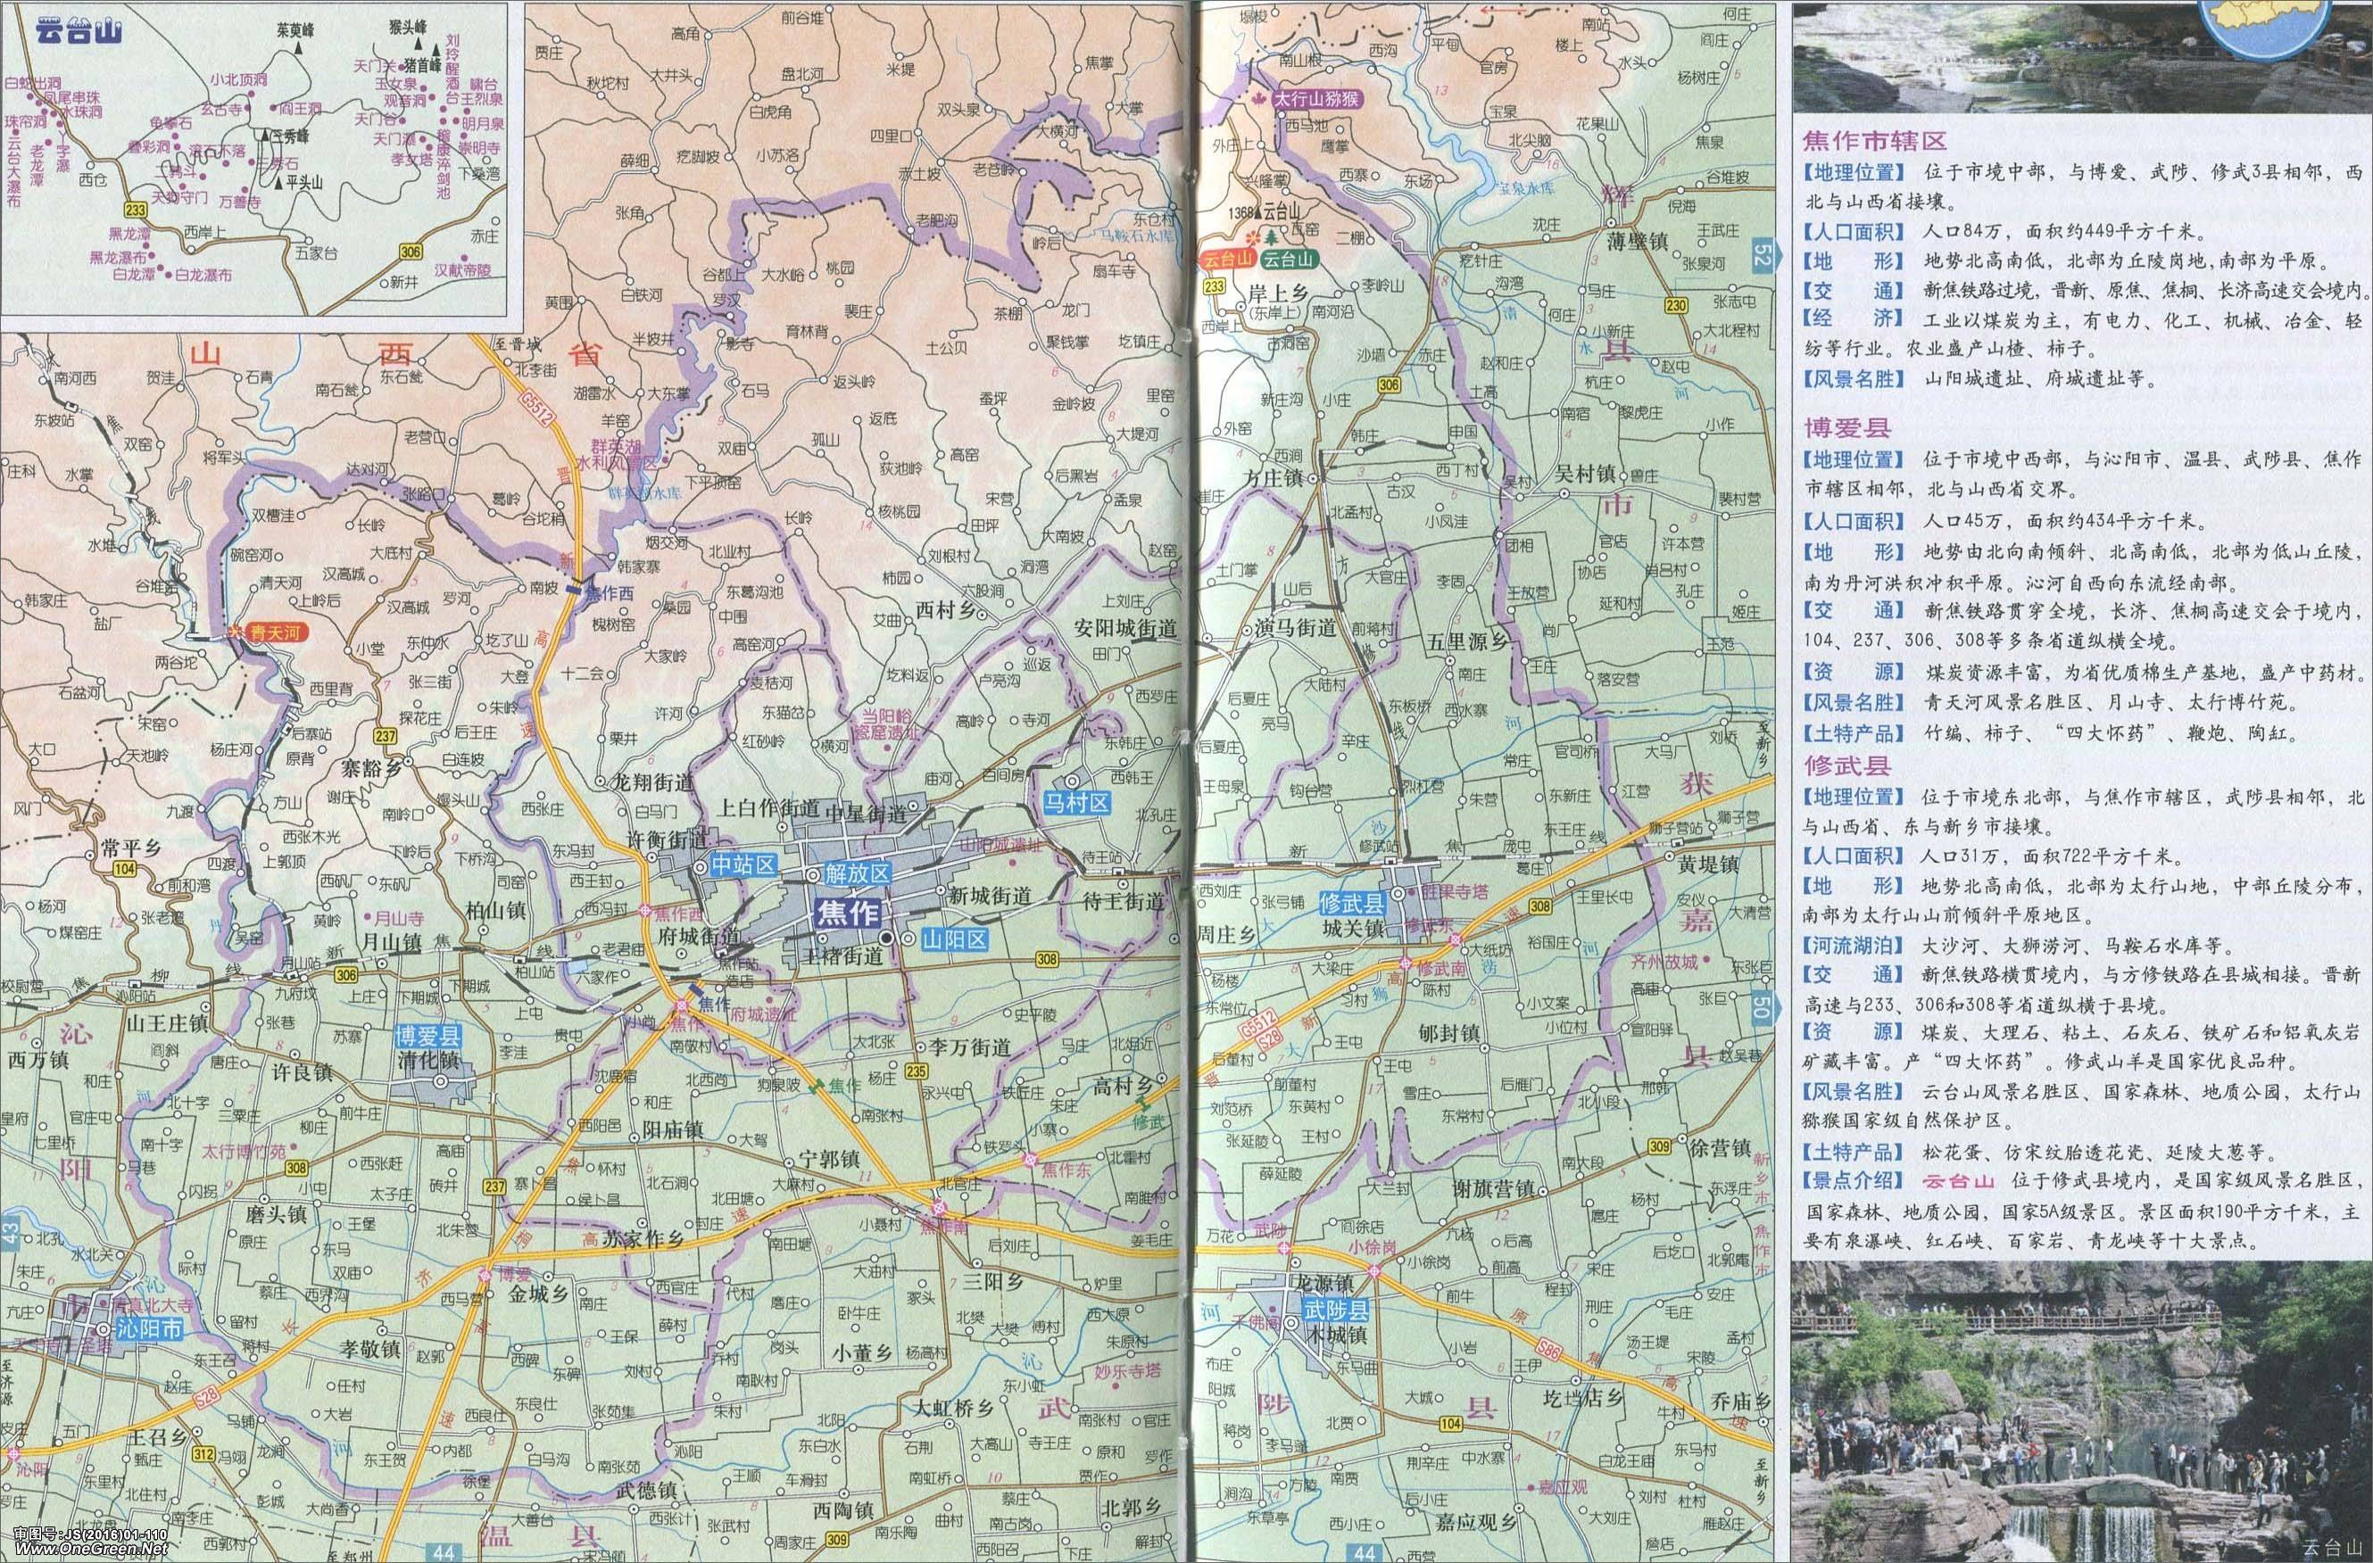Select the 解放区 district label
Image resolution: width=2373 pixels, height=1563 pixels.
click(858, 874)
